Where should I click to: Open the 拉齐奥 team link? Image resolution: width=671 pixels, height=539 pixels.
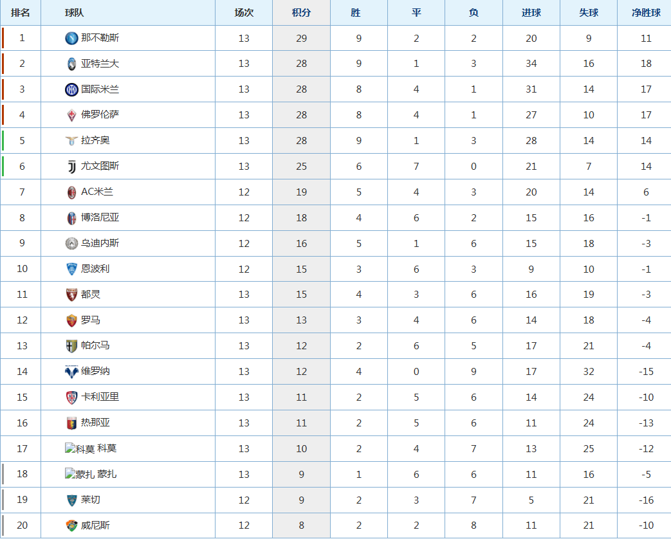(x=95, y=141)
